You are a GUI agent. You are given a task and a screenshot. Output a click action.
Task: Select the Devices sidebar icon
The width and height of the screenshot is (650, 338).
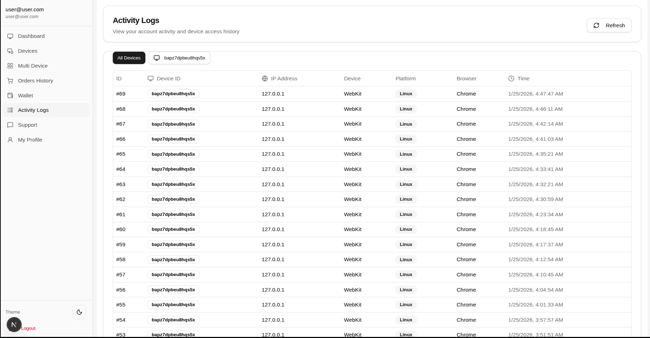[10, 51]
